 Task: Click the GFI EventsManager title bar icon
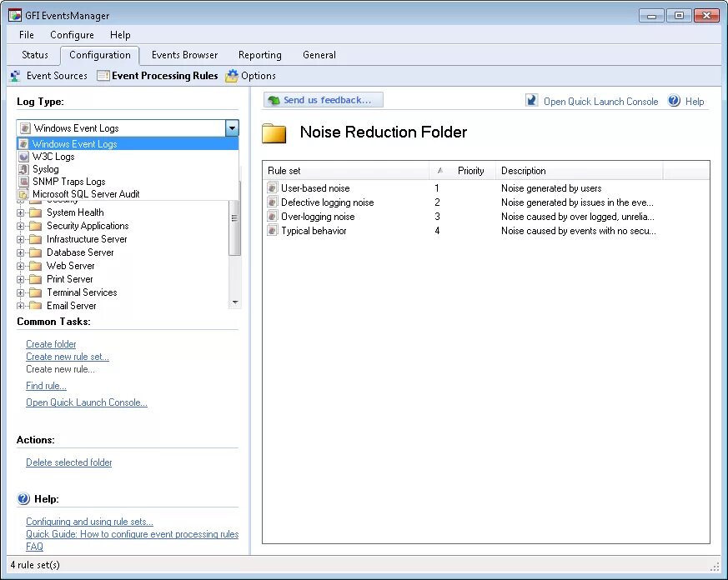click(15, 15)
